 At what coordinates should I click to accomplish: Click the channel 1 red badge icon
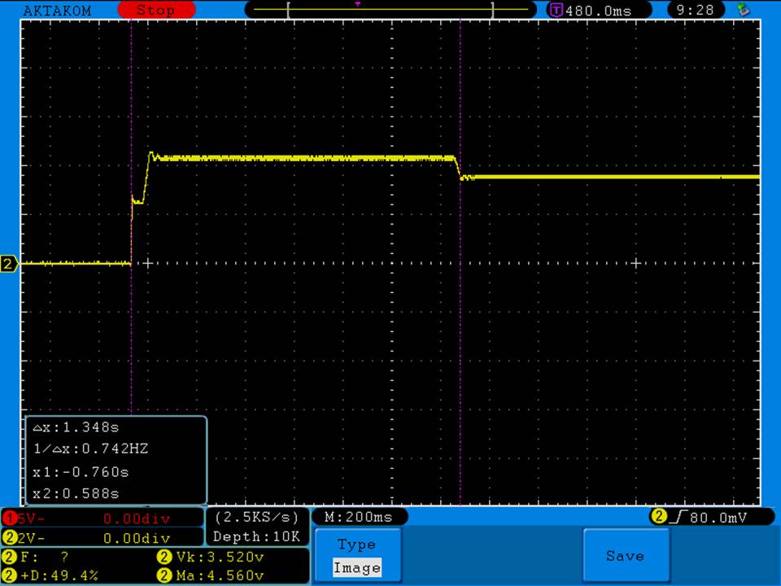[x=10, y=518]
